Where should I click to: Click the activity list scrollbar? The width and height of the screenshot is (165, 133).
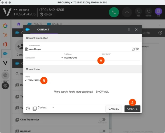110,121
